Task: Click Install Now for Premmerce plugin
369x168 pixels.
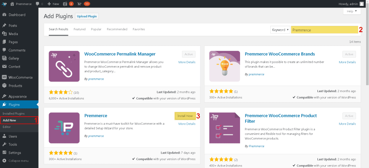Action: coord(185,116)
